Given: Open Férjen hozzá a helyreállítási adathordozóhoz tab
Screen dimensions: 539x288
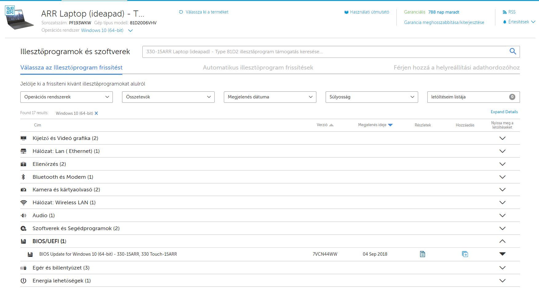Looking at the screenshot, I should point(457,68).
